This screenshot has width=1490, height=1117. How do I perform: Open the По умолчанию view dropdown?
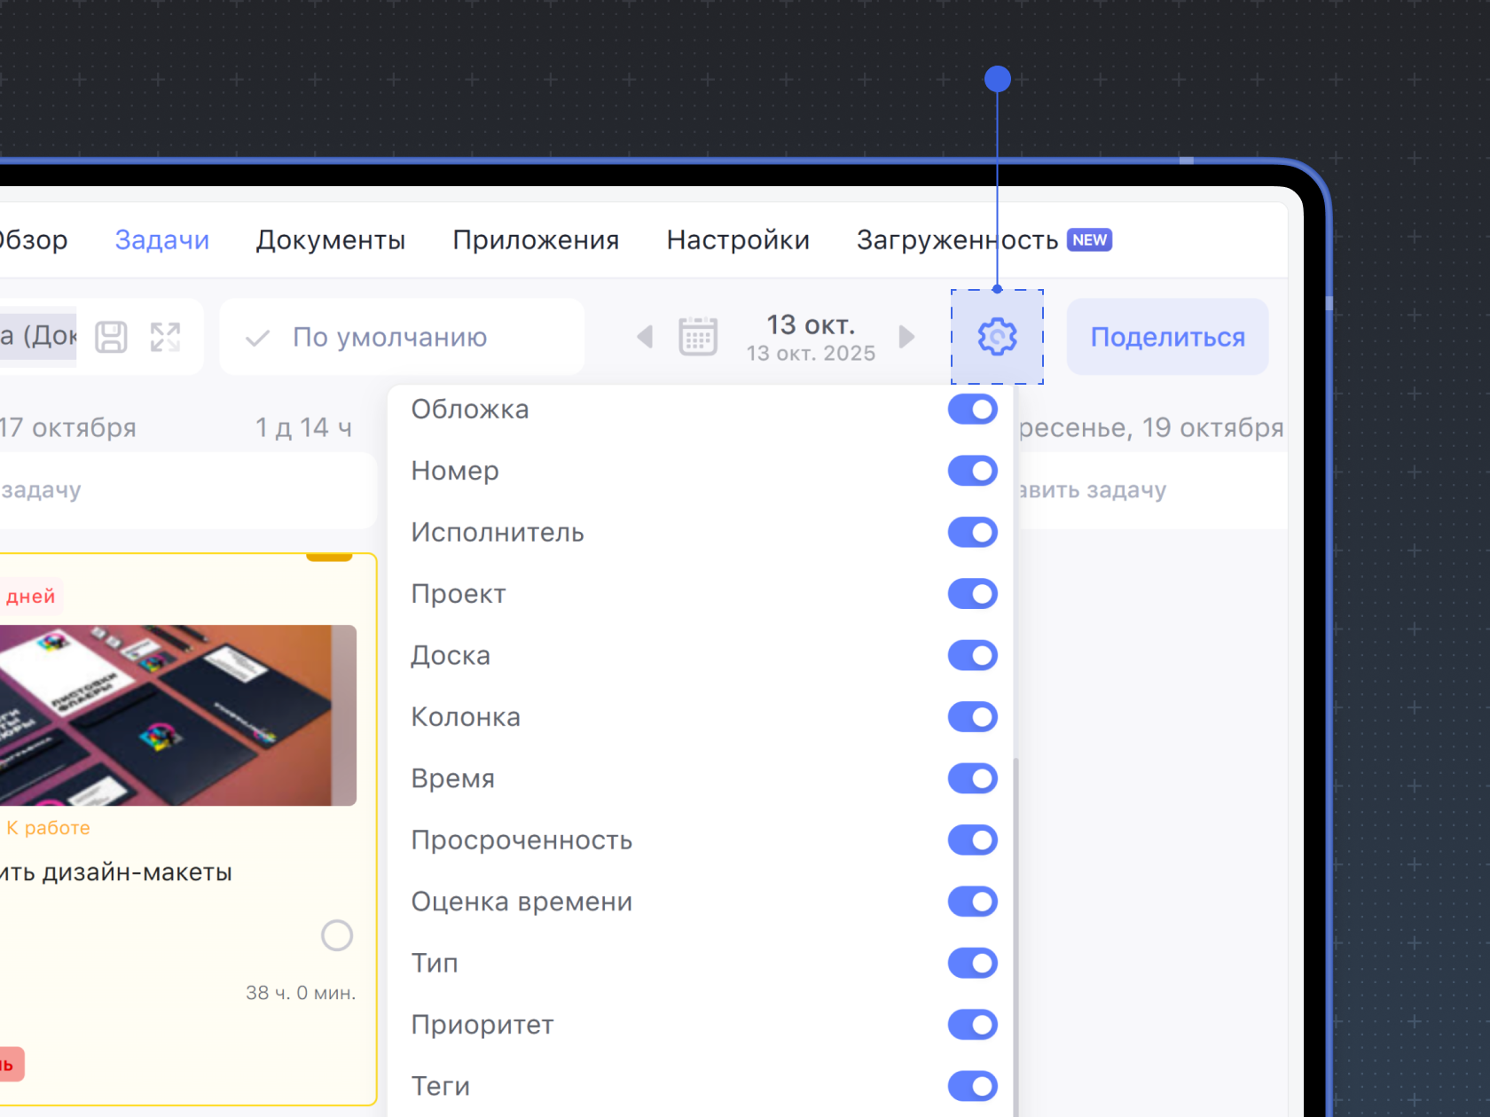(401, 337)
